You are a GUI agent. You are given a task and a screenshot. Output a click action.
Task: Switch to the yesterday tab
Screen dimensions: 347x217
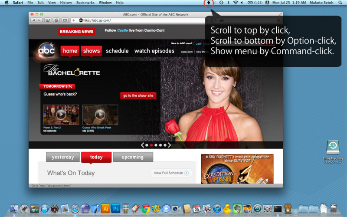pyautogui.click(x=63, y=157)
